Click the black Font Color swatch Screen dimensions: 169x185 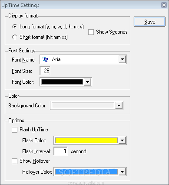[62, 82]
